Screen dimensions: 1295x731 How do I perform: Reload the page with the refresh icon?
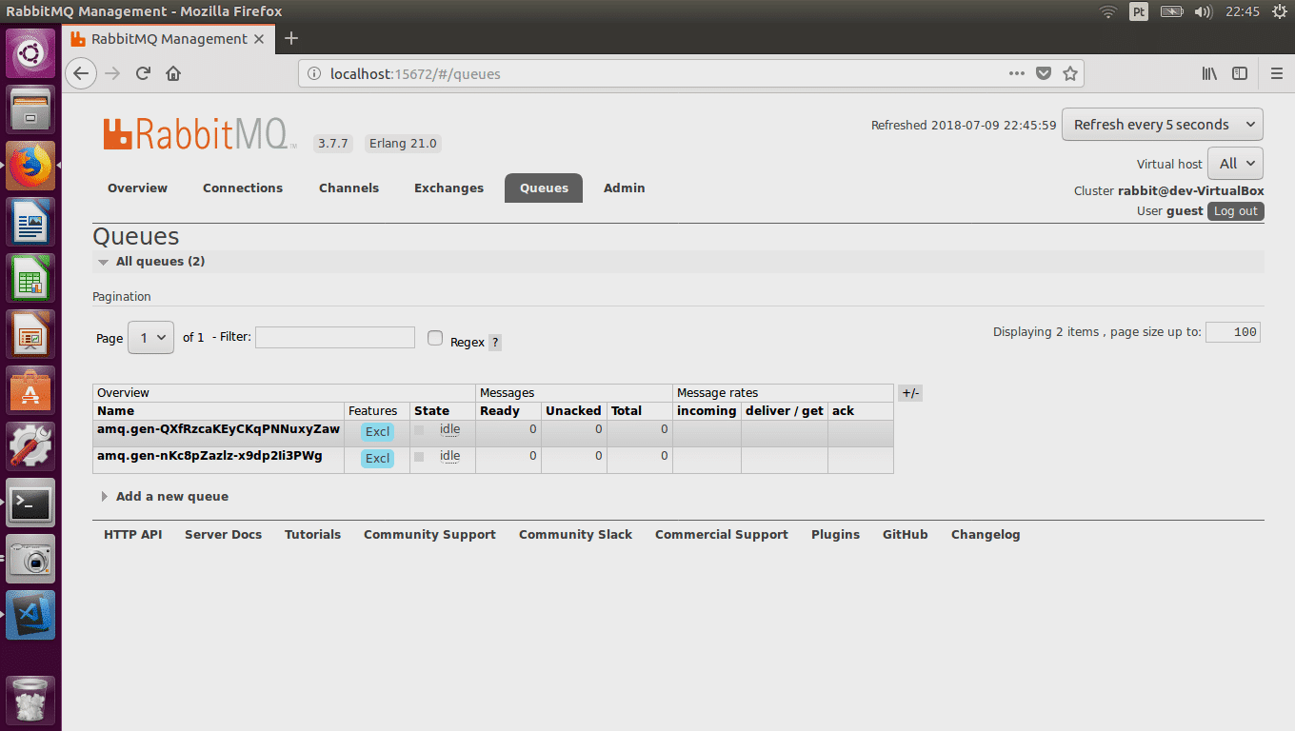click(x=143, y=73)
